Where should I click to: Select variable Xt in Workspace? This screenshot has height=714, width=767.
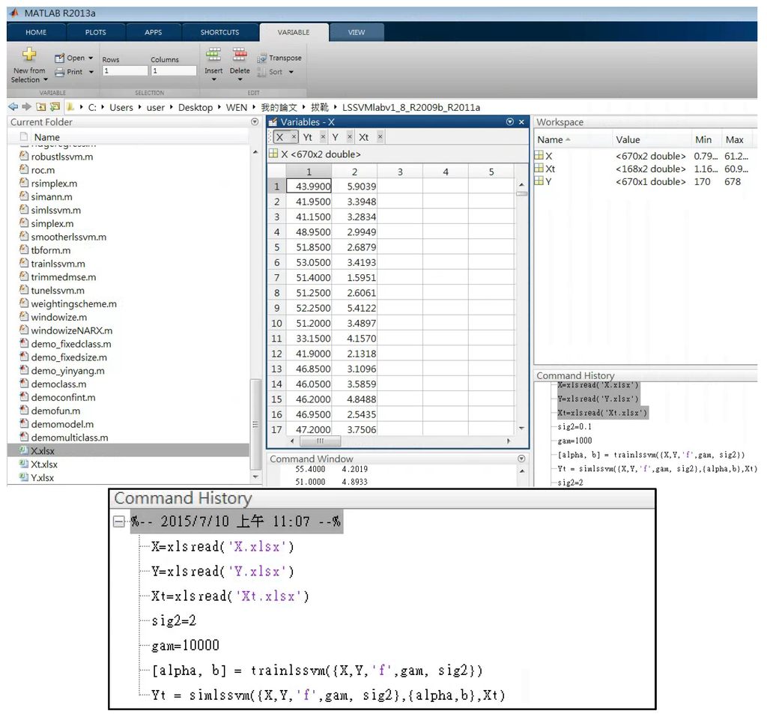coord(551,169)
